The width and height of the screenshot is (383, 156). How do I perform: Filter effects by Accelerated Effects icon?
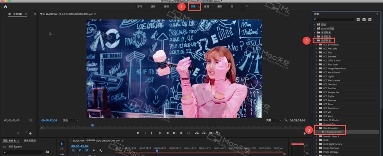pos(358,19)
